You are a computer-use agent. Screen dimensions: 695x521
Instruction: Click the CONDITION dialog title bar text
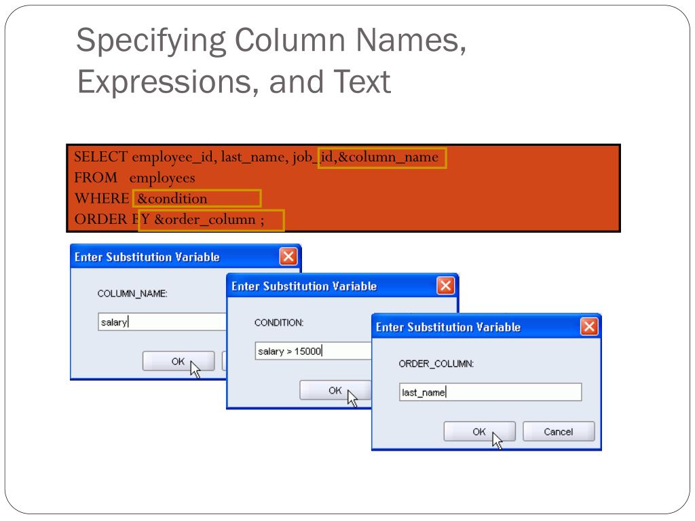(x=304, y=286)
